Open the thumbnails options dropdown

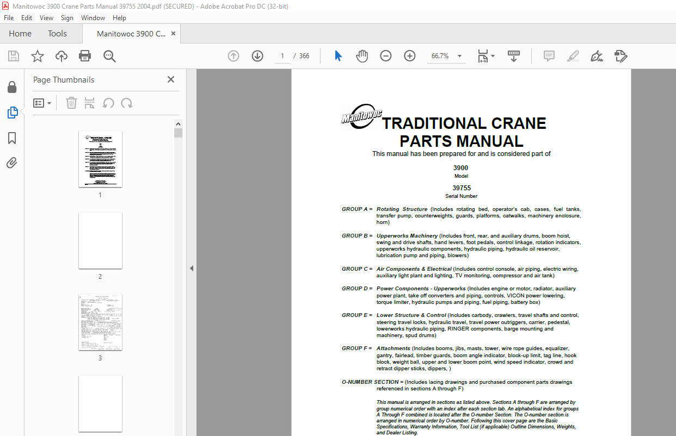(42, 103)
